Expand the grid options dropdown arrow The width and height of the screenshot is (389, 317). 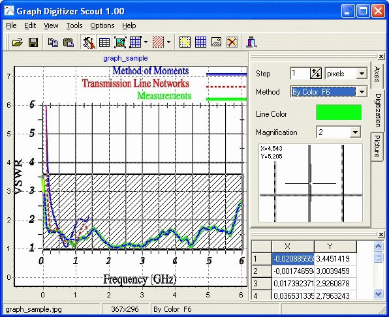[x=146, y=42]
